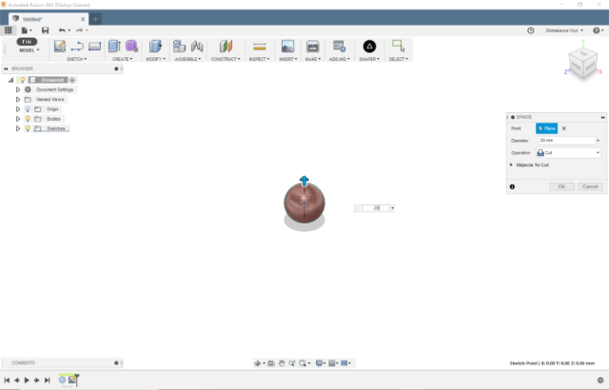Select the Line sketch tool icon
Image resolution: width=609 pixels, height=390 pixels.
tap(77, 47)
